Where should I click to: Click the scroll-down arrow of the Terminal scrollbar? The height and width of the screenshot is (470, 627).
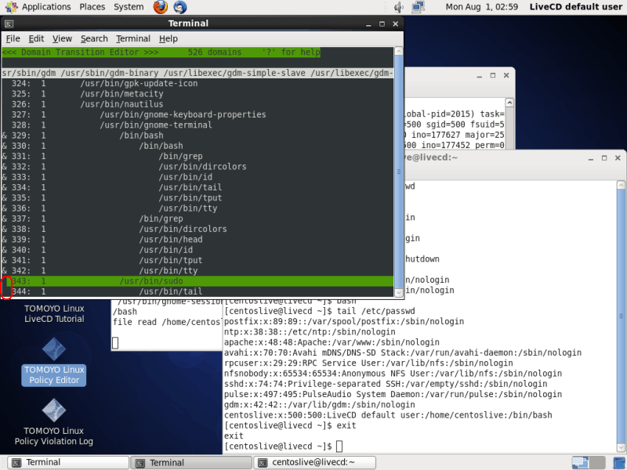coord(398,292)
